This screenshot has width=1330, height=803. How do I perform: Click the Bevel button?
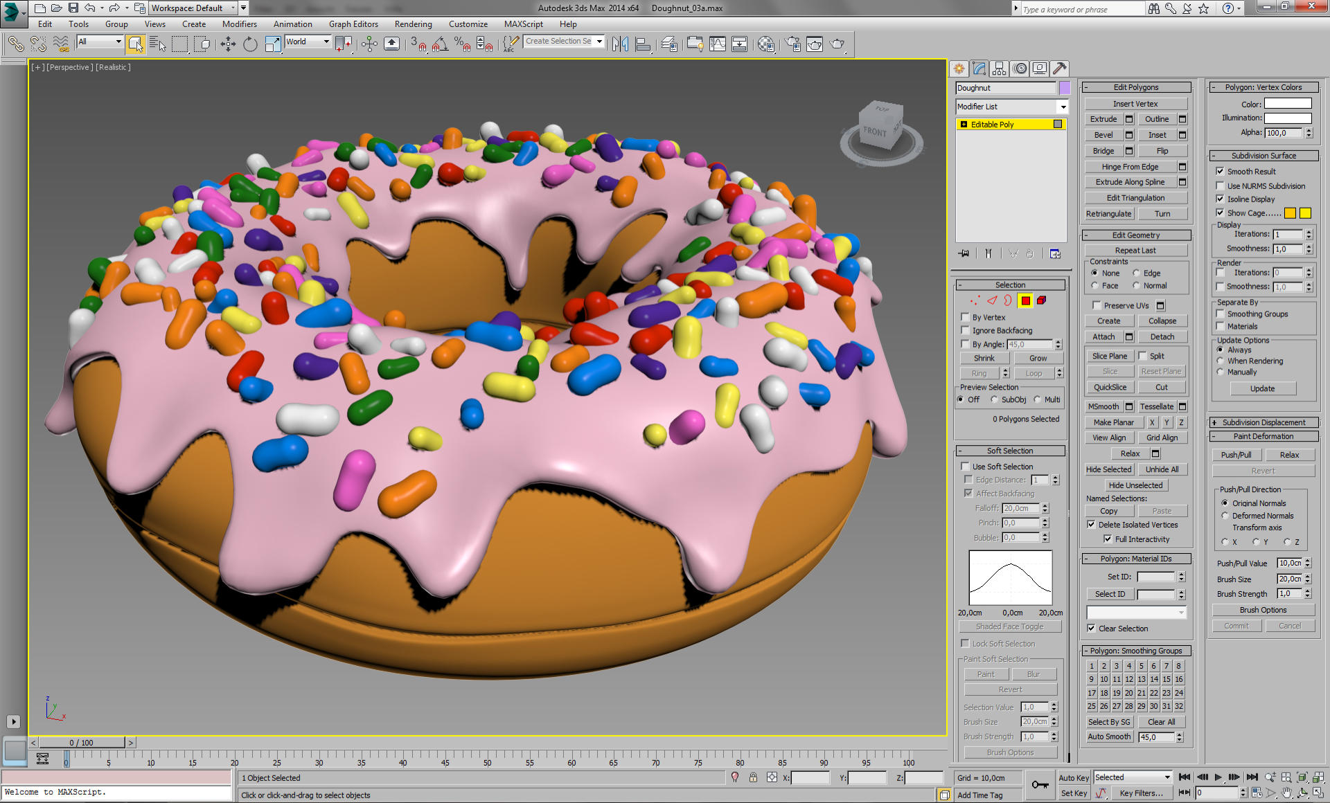[1103, 135]
